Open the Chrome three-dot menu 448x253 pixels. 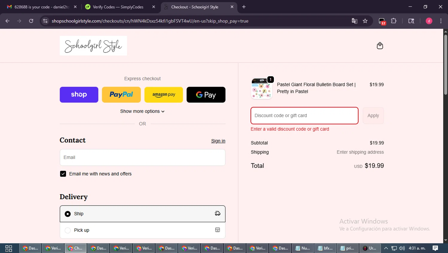441,21
